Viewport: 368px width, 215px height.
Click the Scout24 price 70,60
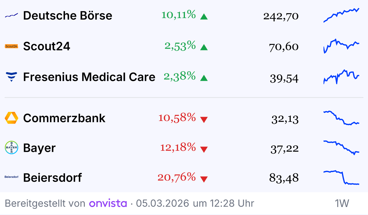[284, 47]
